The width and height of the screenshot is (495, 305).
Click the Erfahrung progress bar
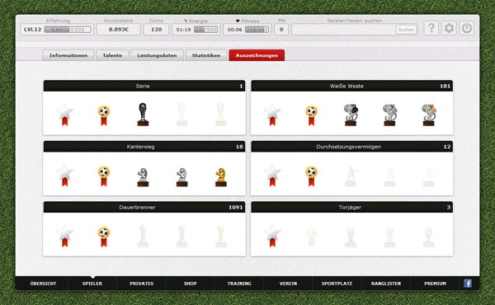(x=68, y=30)
